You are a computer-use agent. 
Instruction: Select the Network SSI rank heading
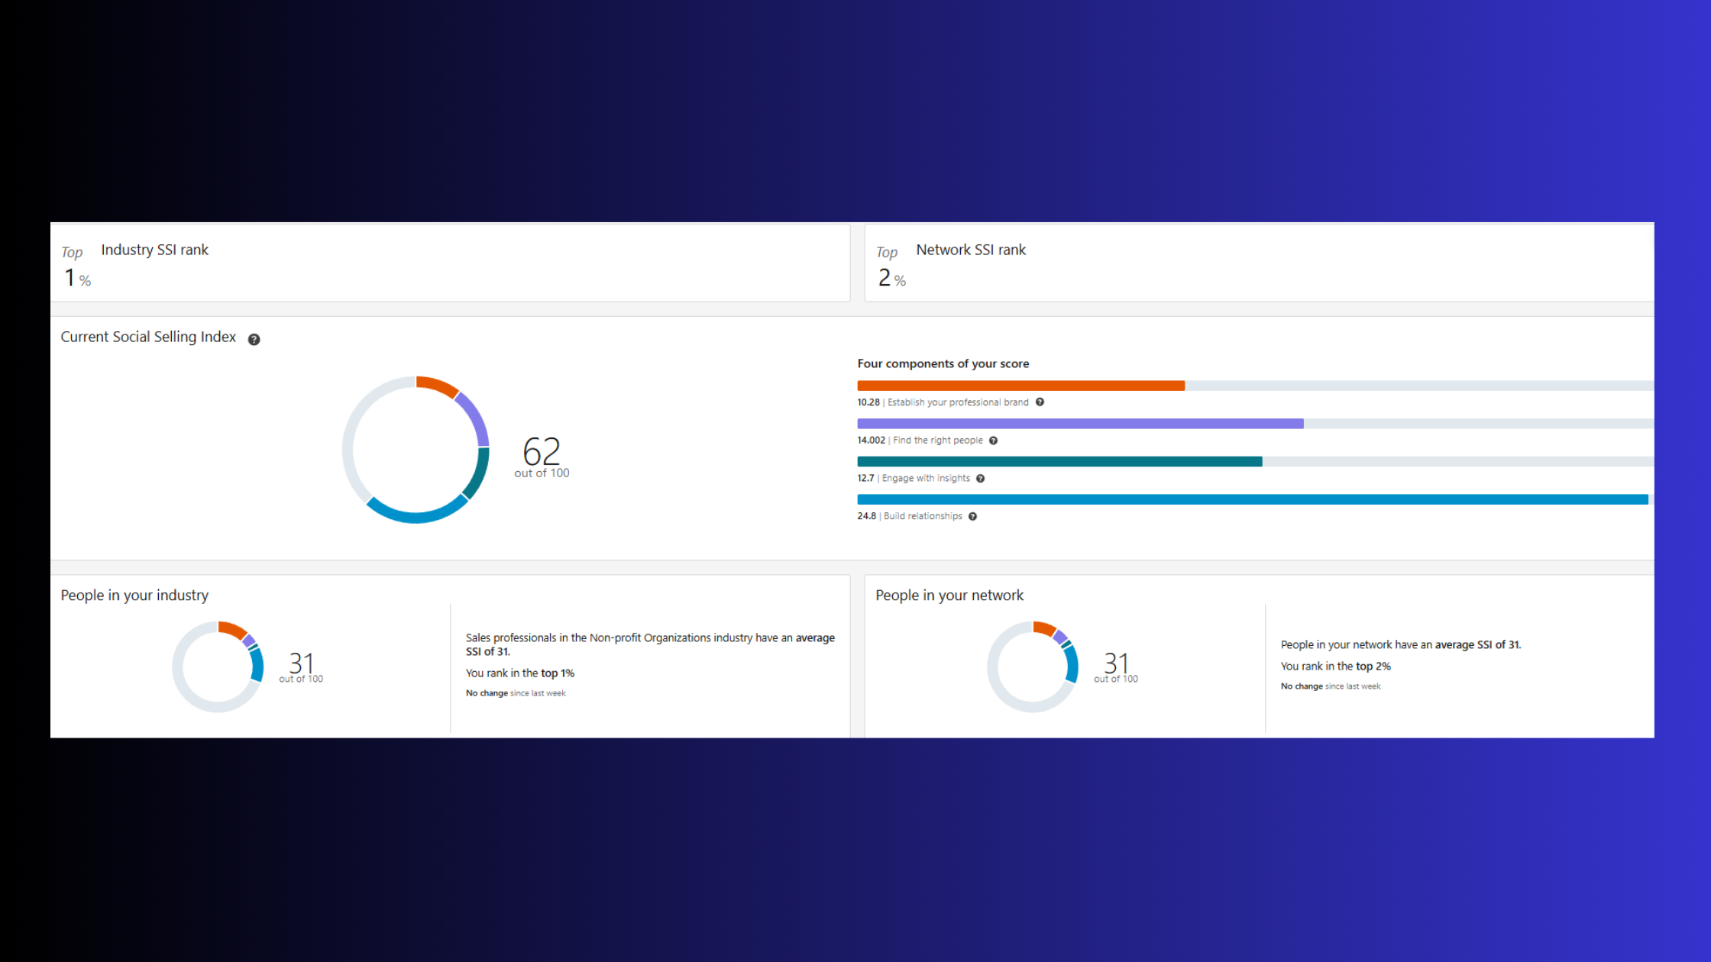tap(971, 250)
